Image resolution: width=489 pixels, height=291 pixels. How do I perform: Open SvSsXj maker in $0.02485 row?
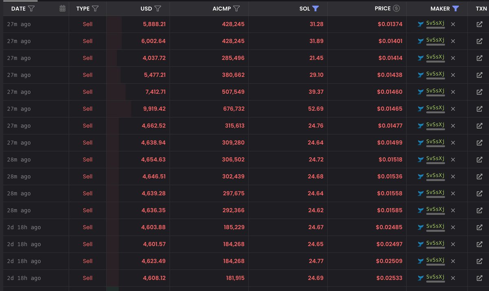435,227
